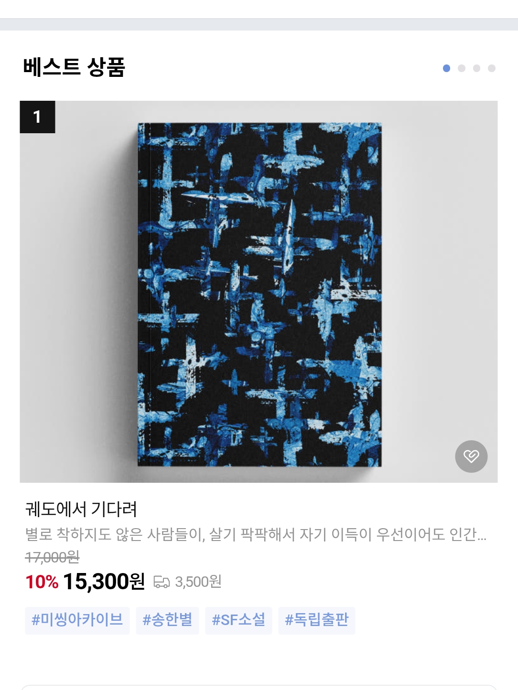Click the delivery truck icon beside 3,500원
This screenshot has width=518, height=690.
click(x=162, y=582)
